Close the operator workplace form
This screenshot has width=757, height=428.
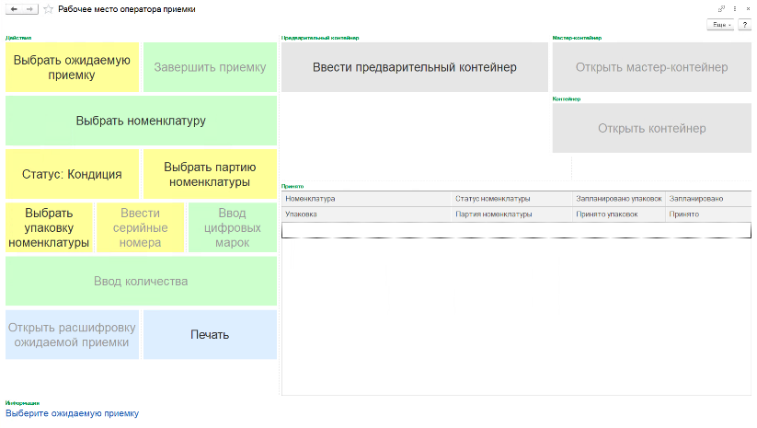point(748,8)
